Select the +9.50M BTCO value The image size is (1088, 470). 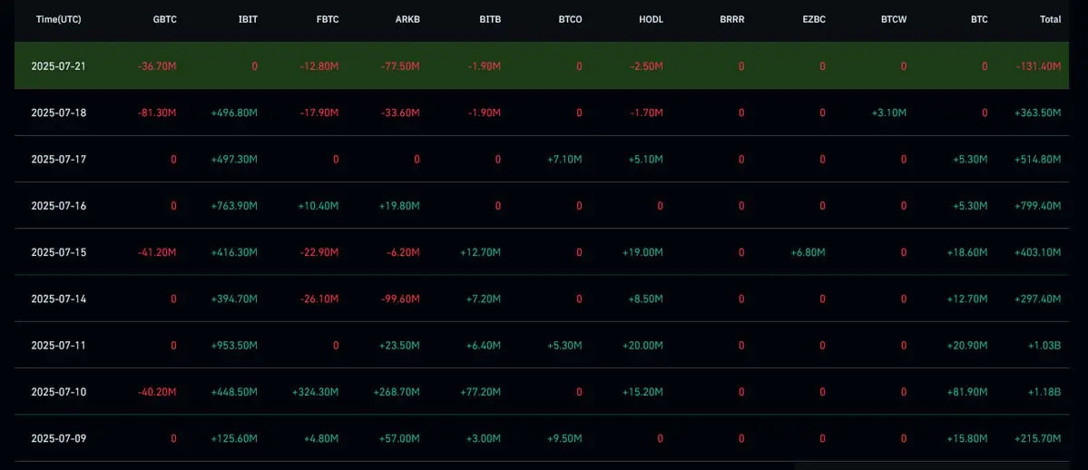[x=564, y=438]
